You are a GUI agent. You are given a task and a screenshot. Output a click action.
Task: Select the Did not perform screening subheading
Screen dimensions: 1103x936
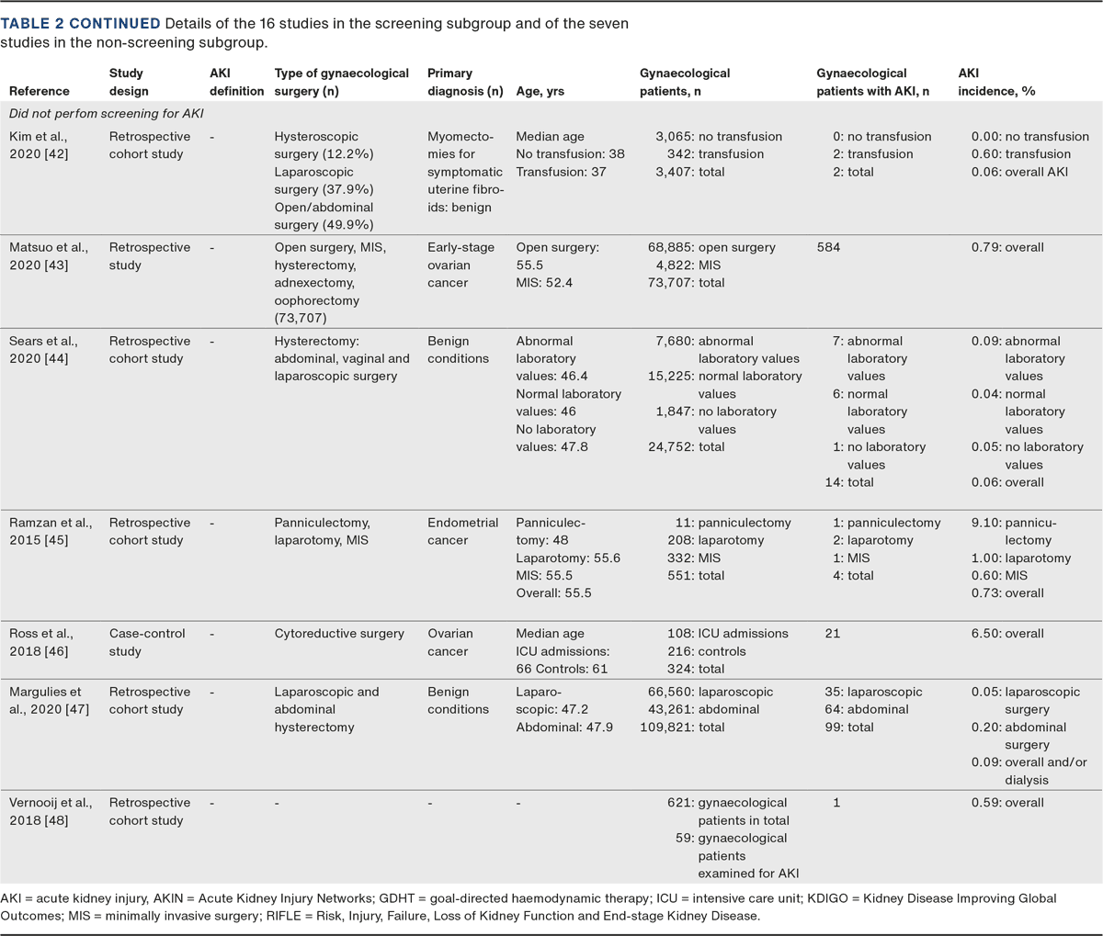(106, 114)
